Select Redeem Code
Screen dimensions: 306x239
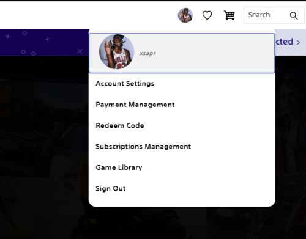click(x=120, y=125)
